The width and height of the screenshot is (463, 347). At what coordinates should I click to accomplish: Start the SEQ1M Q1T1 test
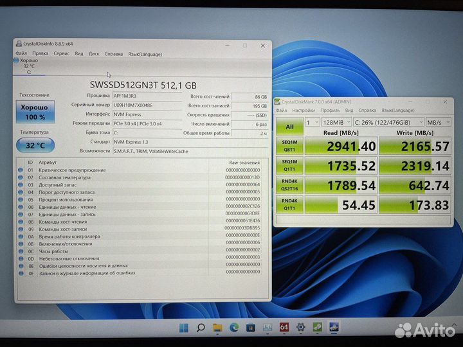coord(289,166)
